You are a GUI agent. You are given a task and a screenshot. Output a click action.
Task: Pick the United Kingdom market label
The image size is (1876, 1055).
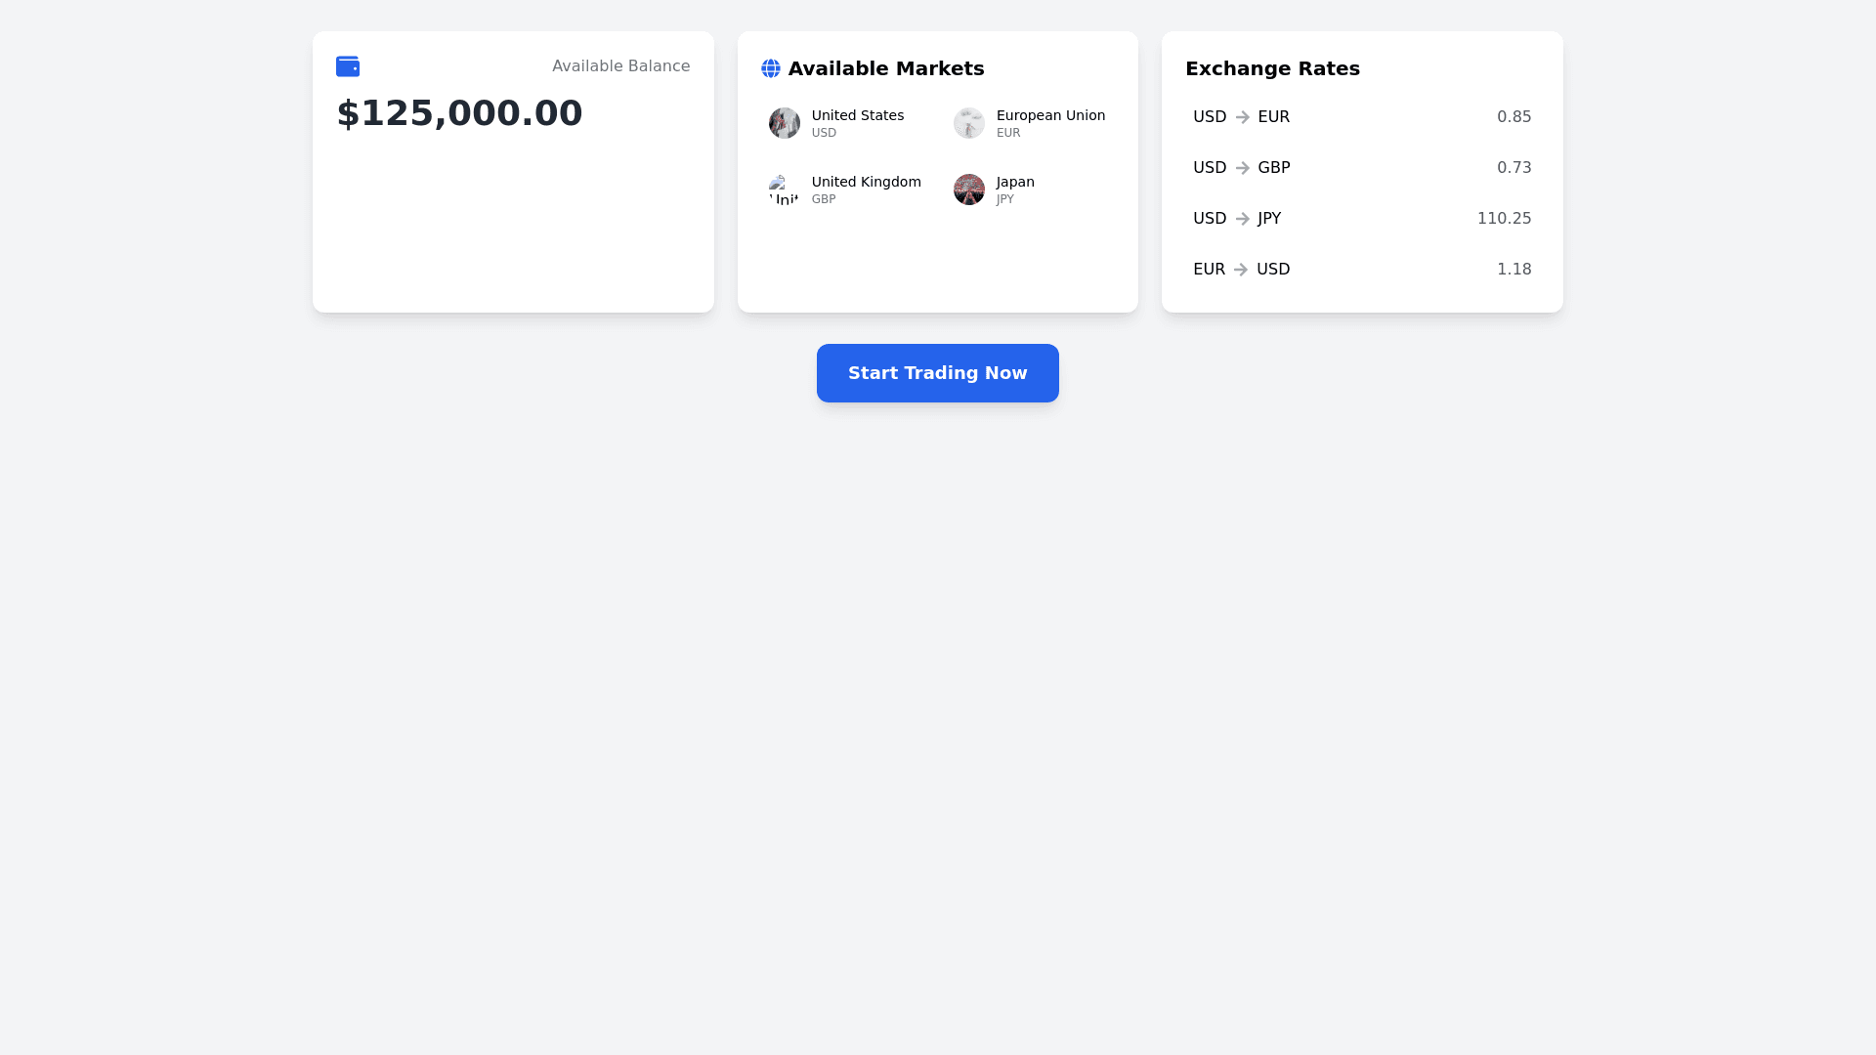[x=866, y=182]
